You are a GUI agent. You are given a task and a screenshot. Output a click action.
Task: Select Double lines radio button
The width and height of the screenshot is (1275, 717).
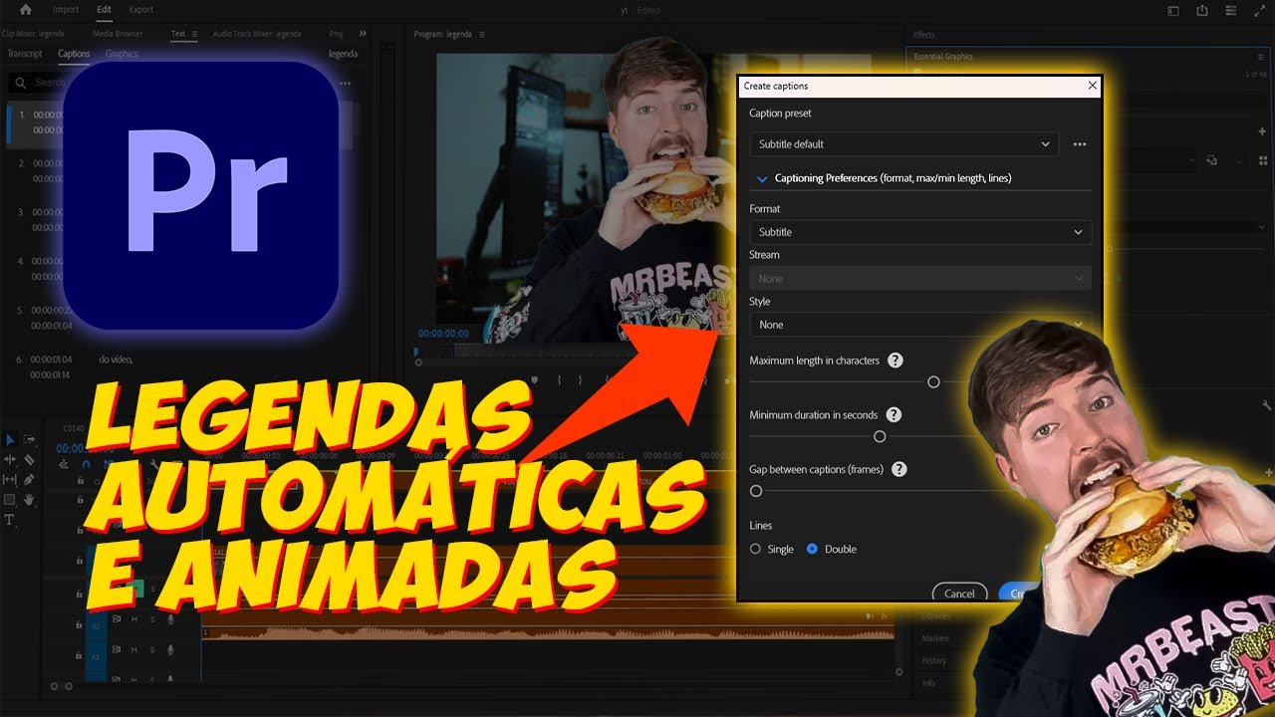click(x=812, y=549)
